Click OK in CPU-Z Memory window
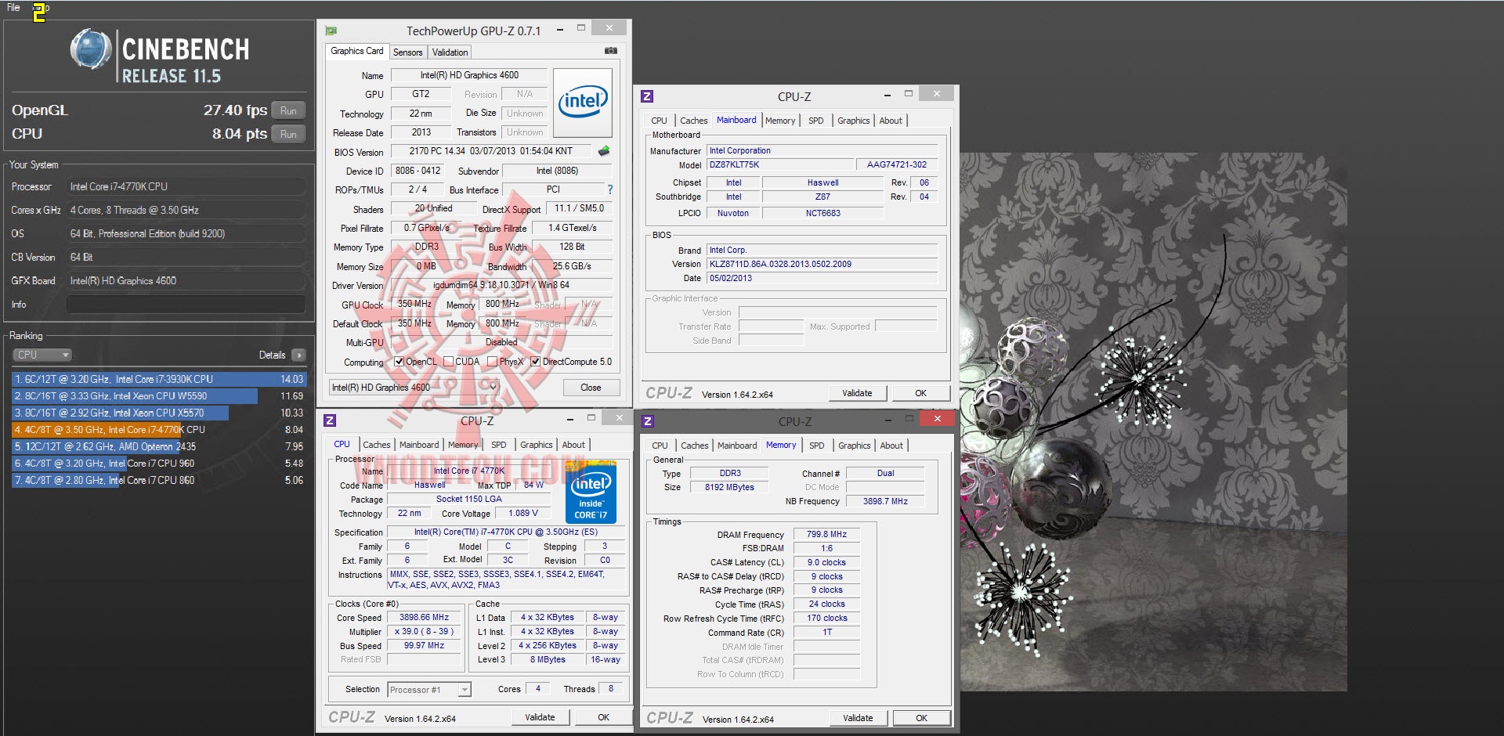This screenshot has width=1504, height=736. coord(921,718)
